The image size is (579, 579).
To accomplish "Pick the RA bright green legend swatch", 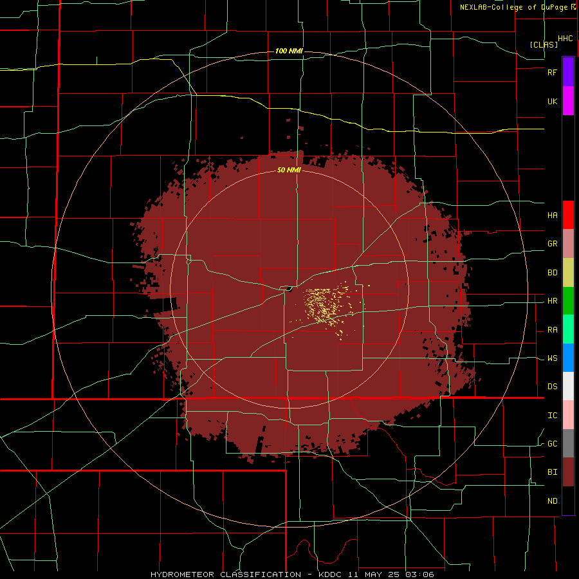I will [x=568, y=329].
